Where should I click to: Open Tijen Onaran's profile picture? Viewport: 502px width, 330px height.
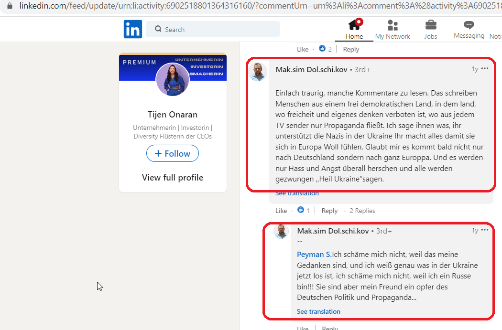(173, 79)
